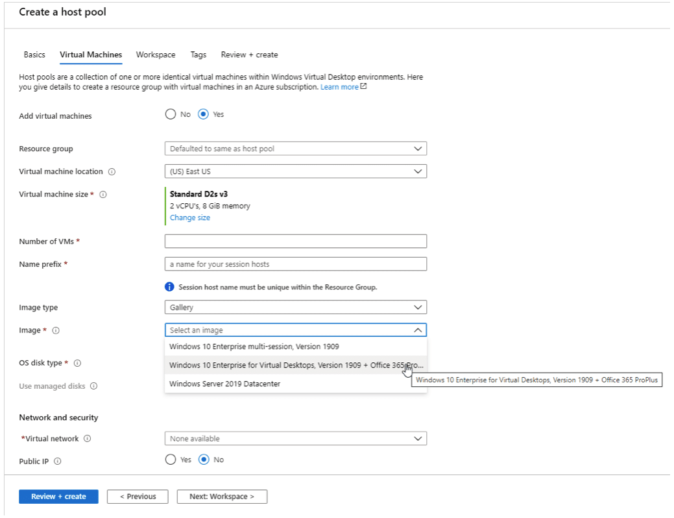This screenshot has width=674, height=518.
Task: Open the Virtual machine location dropdown
Action: [x=296, y=171]
